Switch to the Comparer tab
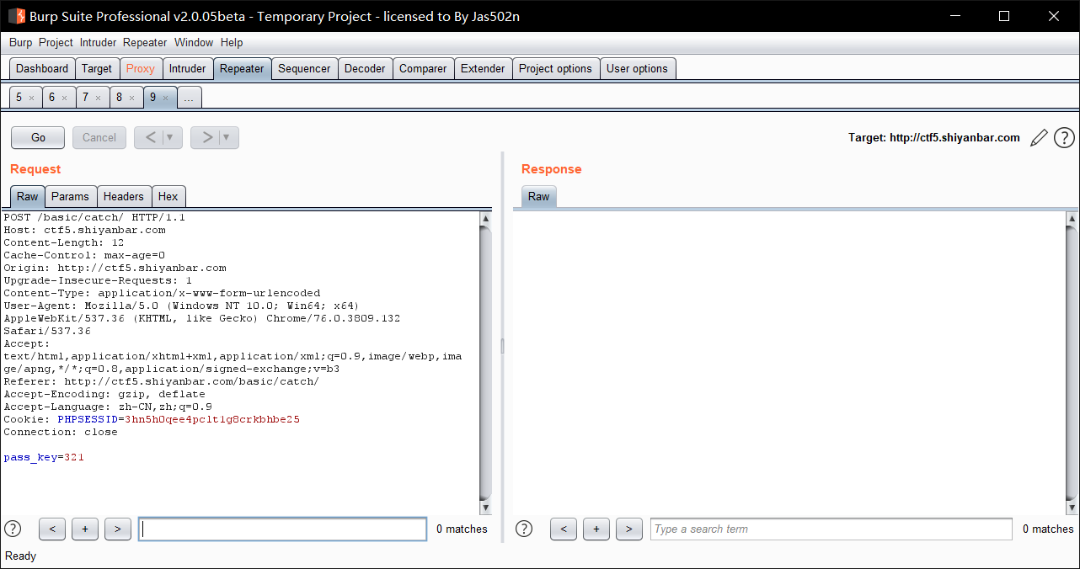 423,69
